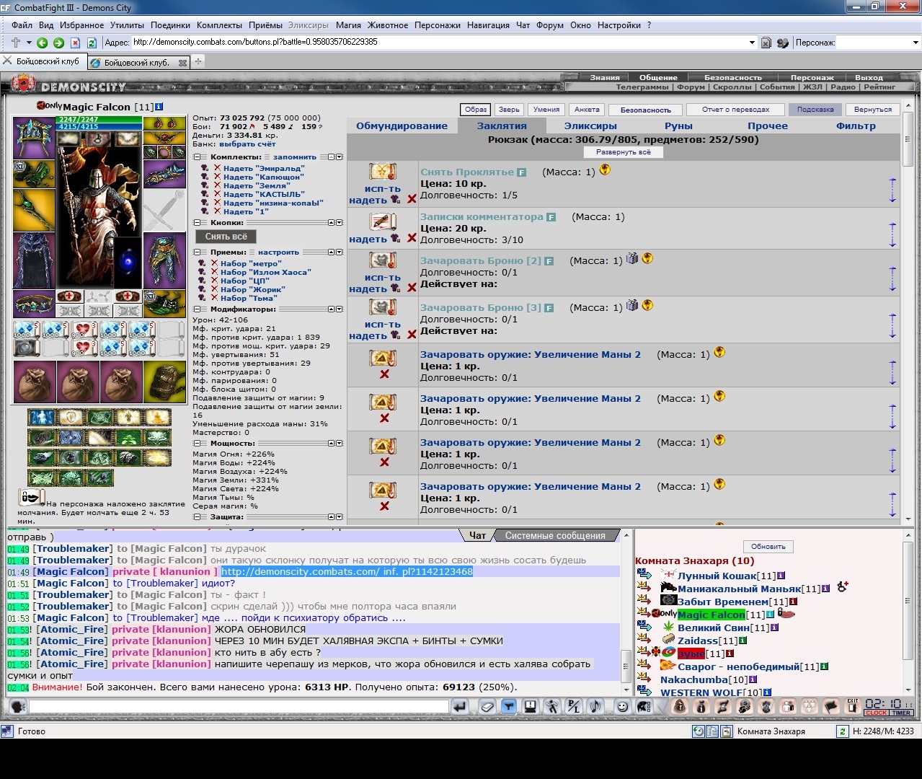922x779 pixels.
Task: Click the eraser clear-chat icon
Action: coord(487,707)
